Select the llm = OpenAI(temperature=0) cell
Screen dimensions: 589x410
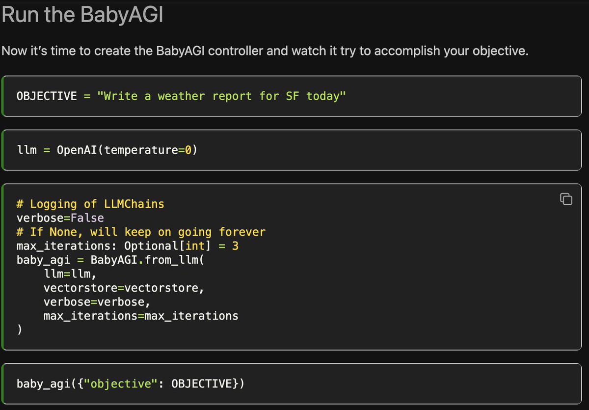[x=292, y=150]
